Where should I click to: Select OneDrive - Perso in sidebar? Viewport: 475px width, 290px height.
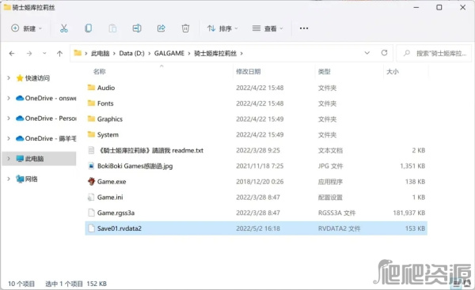(46, 119)
